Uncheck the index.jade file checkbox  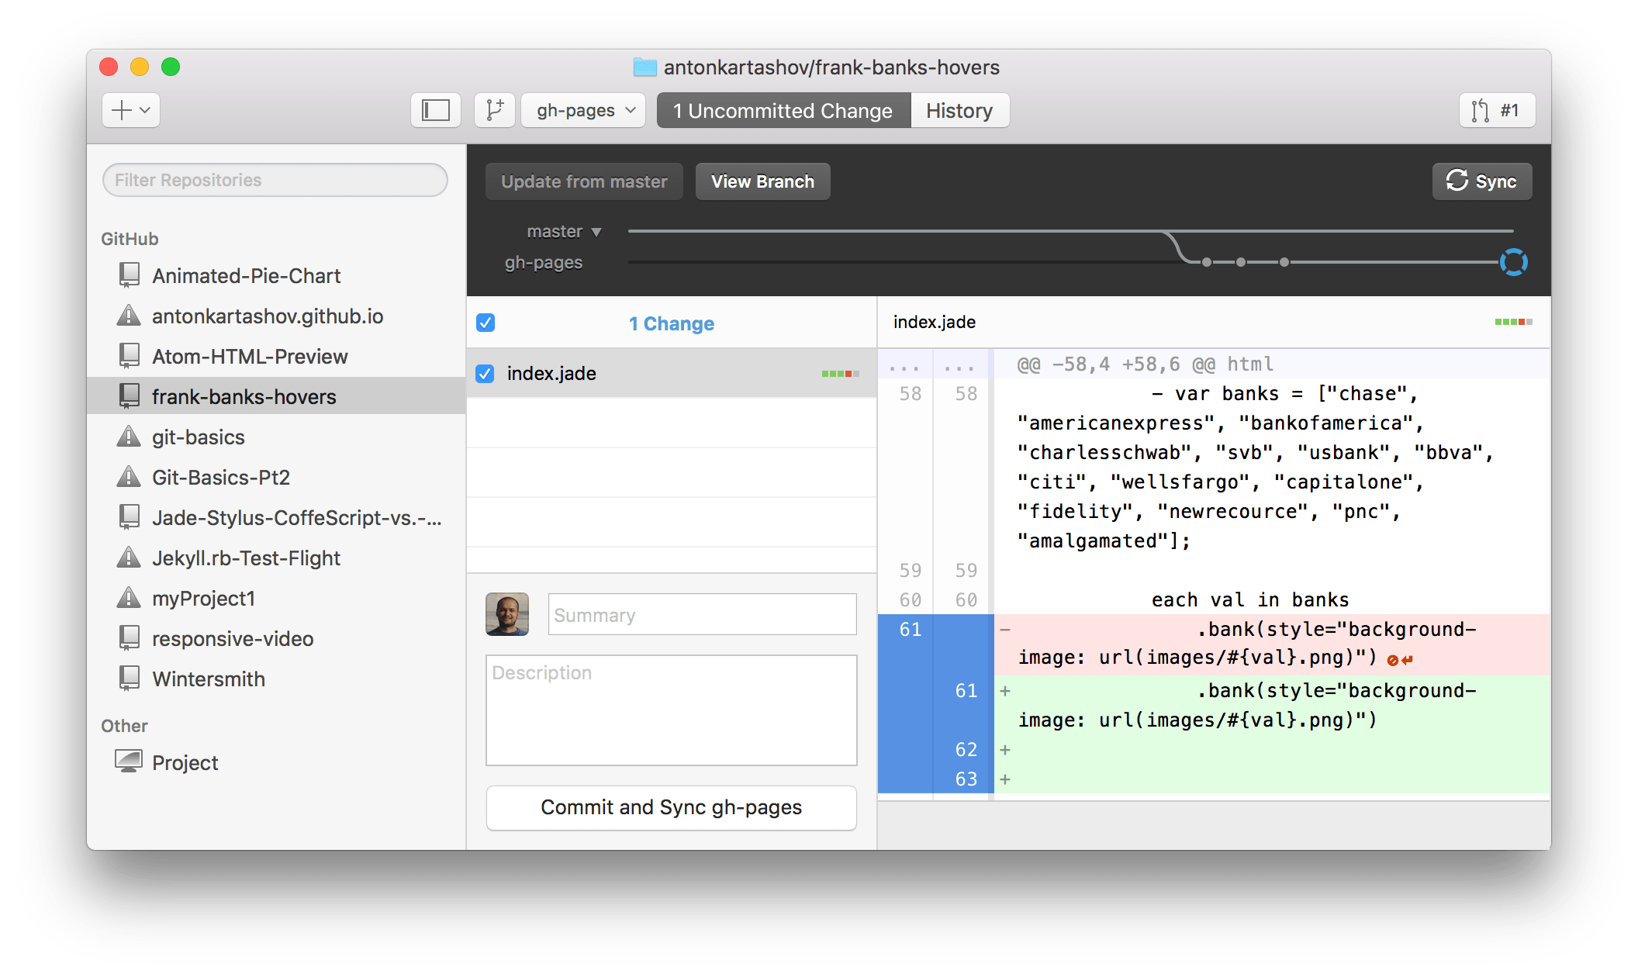tap(485, 373)
